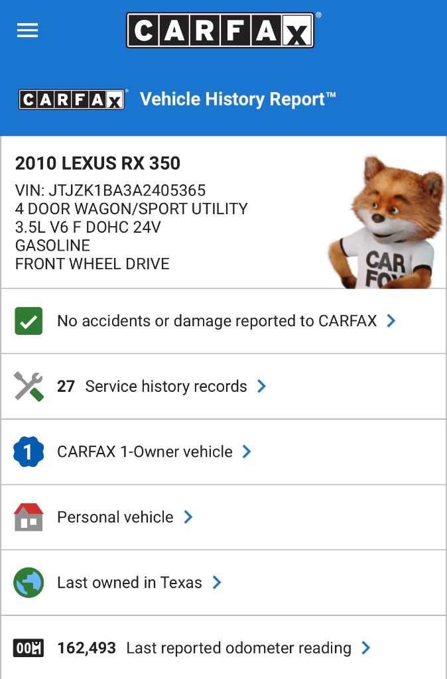Expand the service history records chevron
The width and height of the screenshot is (447, 679).
(261, 387)
